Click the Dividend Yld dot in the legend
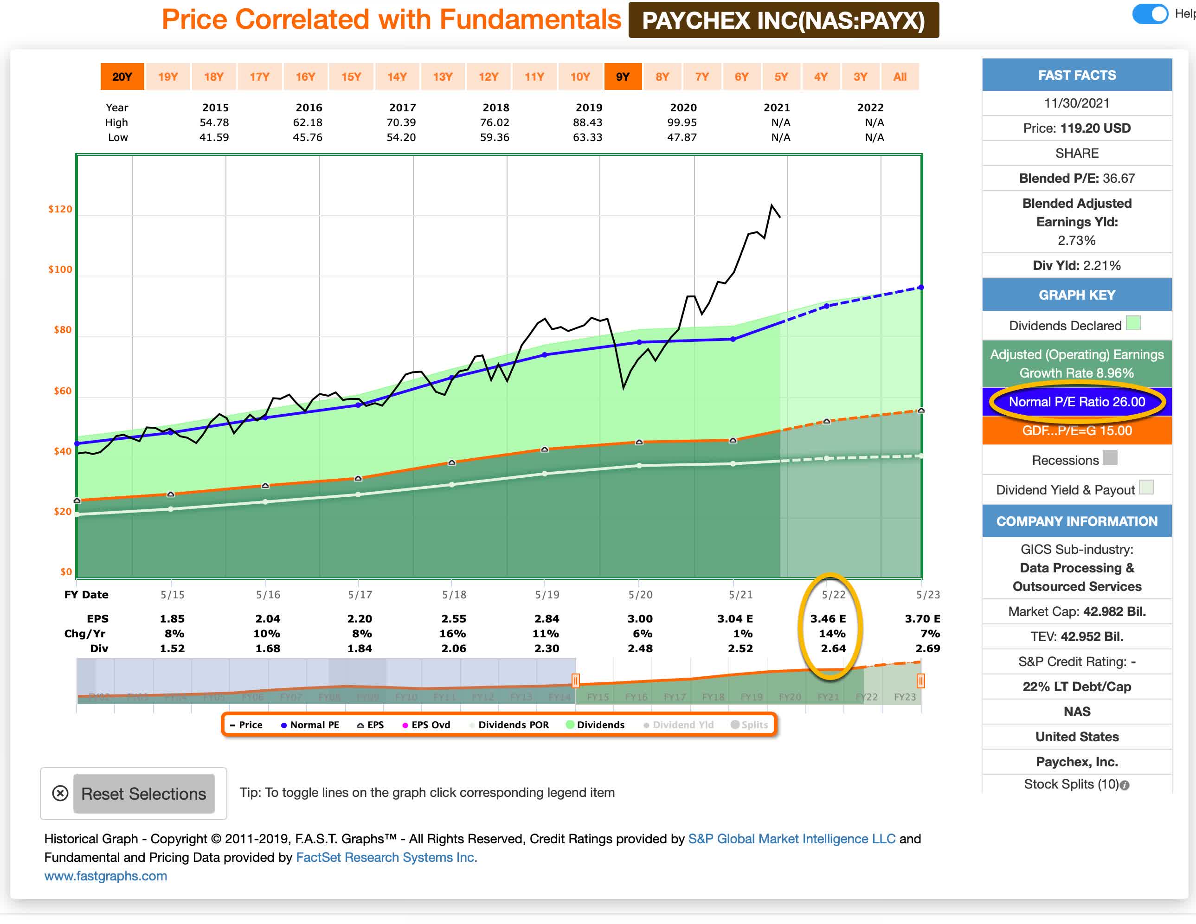The height and width of the screenshot is (924, 1196). [x=646, y=724]
